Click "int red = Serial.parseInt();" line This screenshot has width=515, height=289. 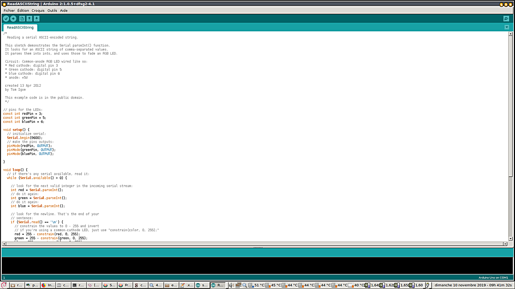click(x=37, y=190)
